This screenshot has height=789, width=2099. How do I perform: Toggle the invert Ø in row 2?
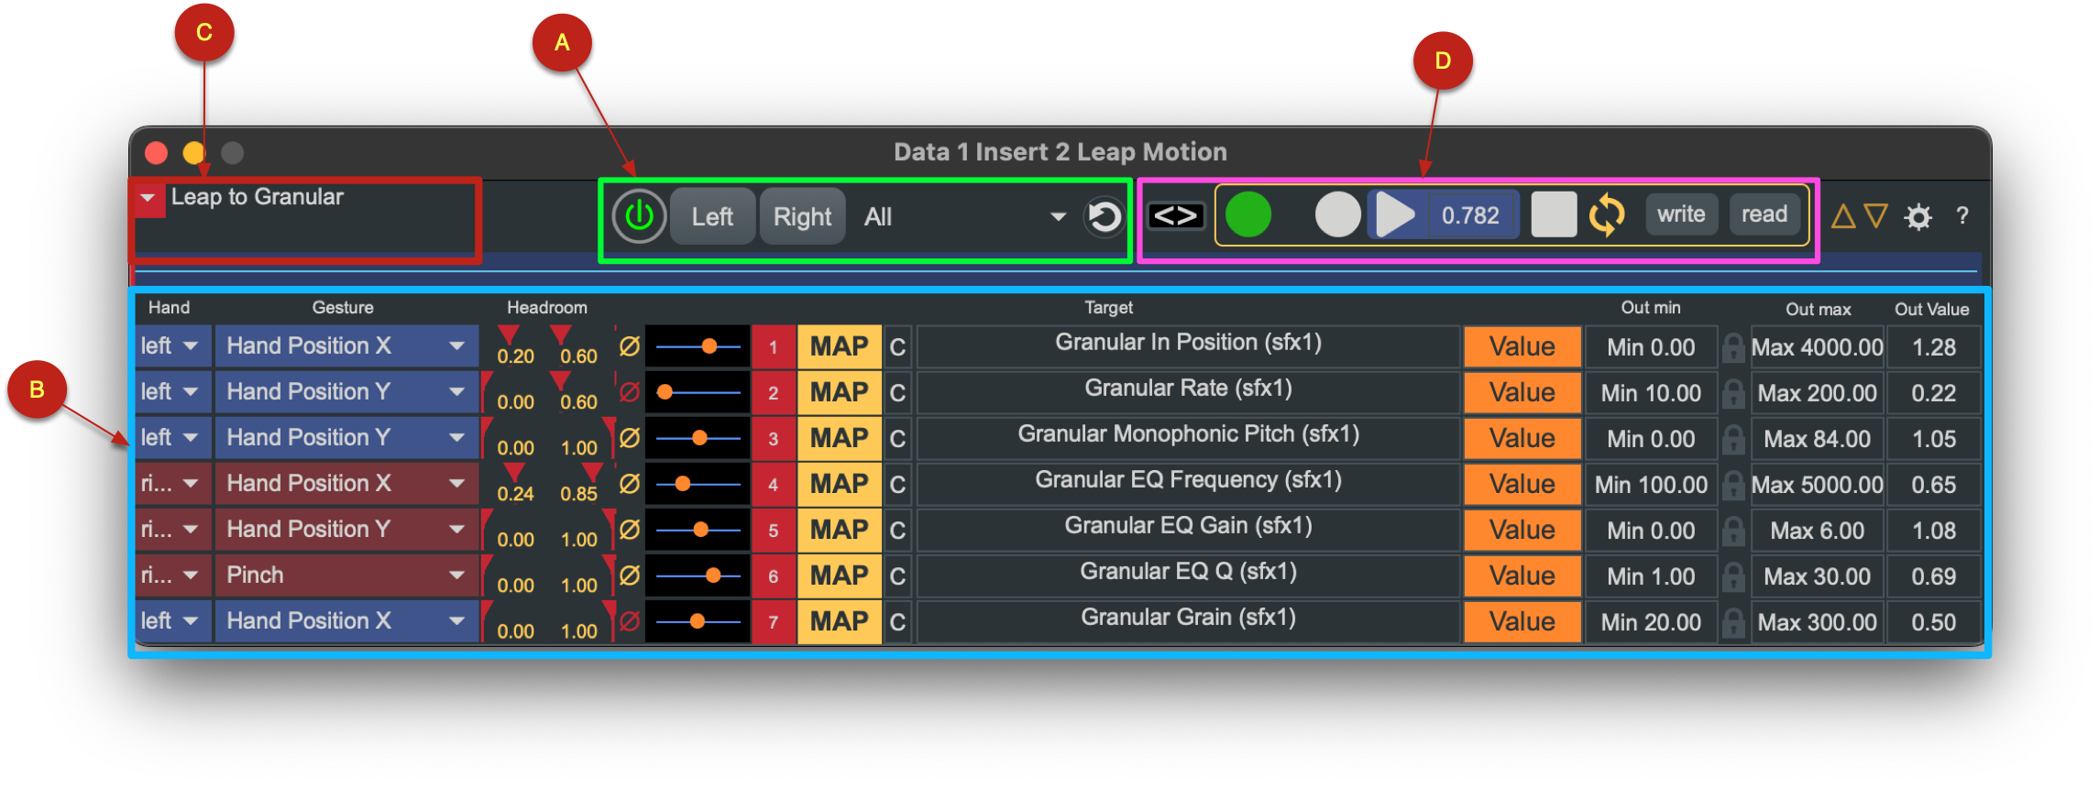pos(629,392)
